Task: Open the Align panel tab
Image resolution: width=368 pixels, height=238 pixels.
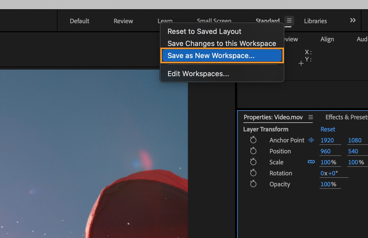Action: point(327,39)
